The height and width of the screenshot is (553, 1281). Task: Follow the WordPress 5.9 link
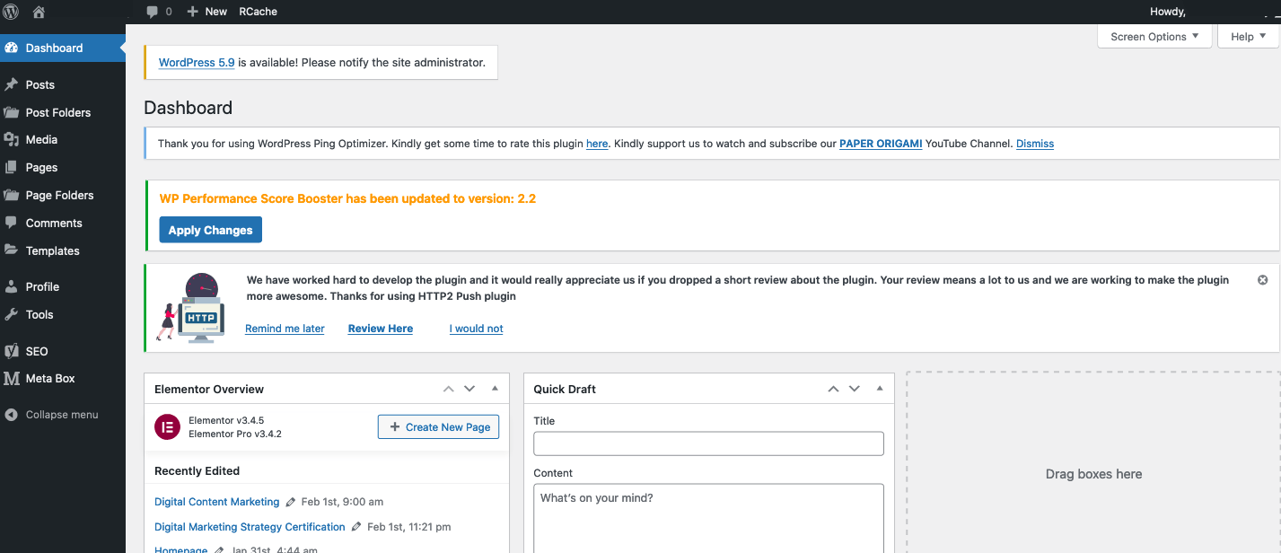click(197, 63)
